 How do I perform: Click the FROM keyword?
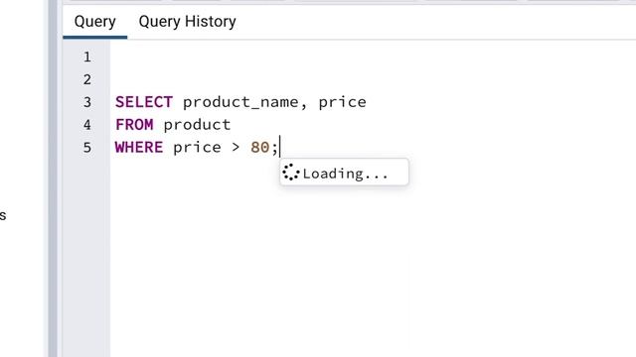(x=134, y=125)
